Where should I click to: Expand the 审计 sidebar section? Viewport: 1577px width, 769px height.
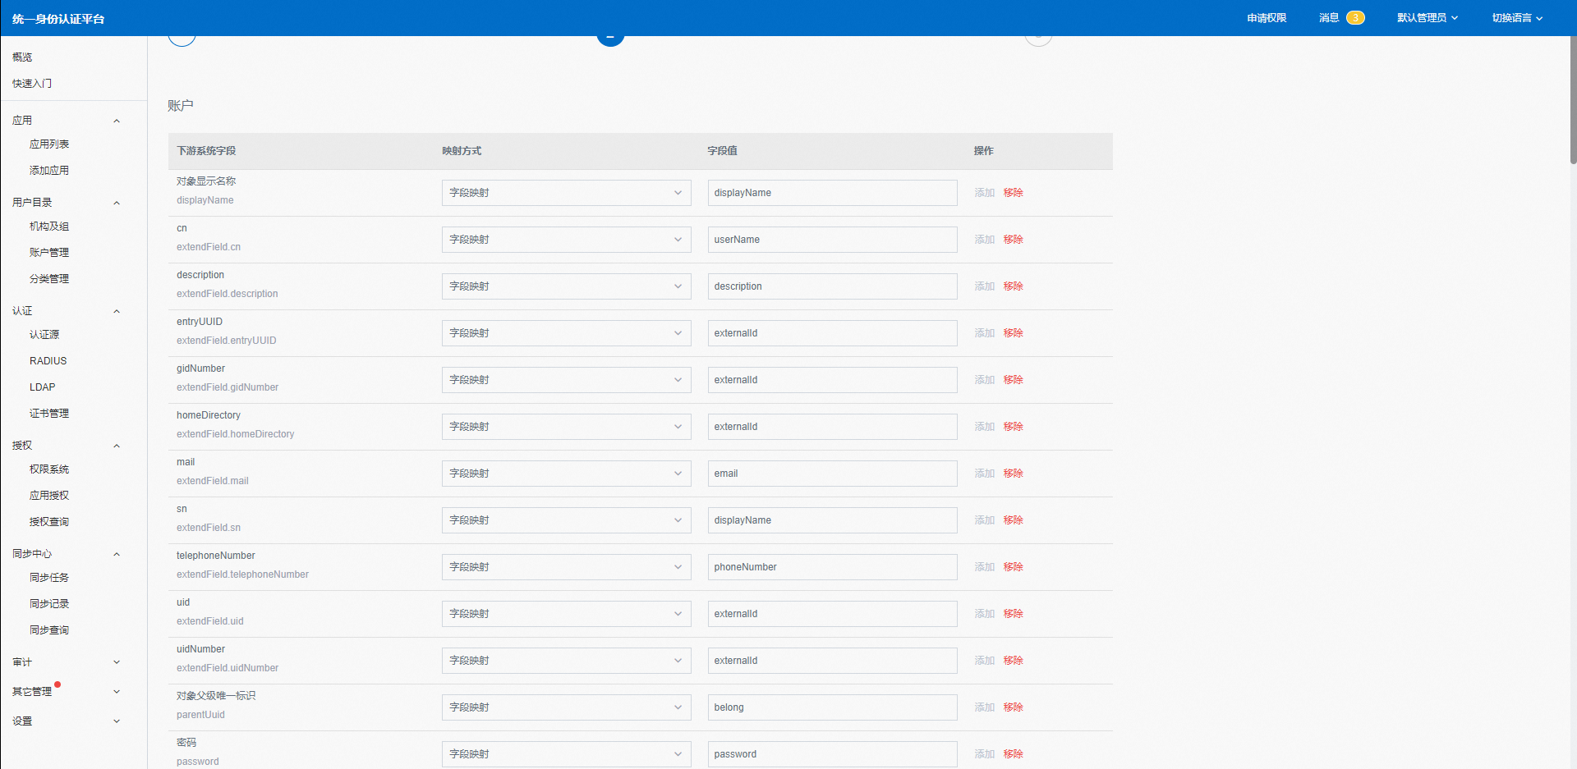(x=116, y=662)
